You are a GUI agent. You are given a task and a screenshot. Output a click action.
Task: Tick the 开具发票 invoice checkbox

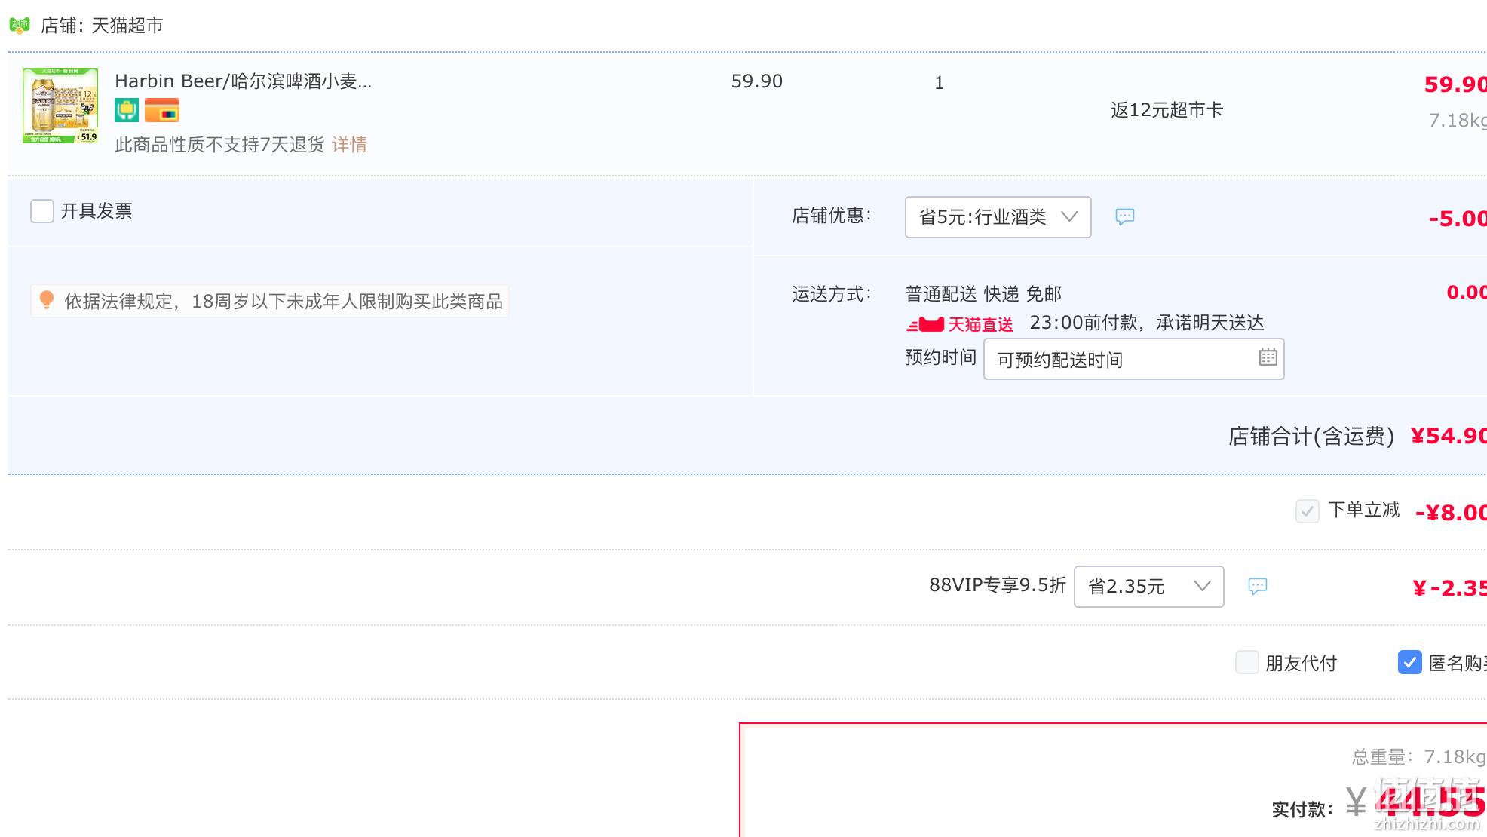tap(42, 211)
